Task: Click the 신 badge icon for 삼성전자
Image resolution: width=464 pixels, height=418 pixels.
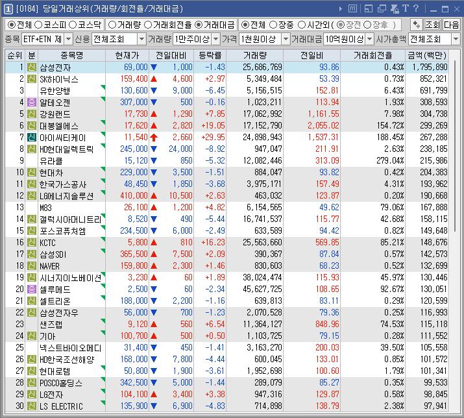Action: pyautogui.click(x=32, y=68)
